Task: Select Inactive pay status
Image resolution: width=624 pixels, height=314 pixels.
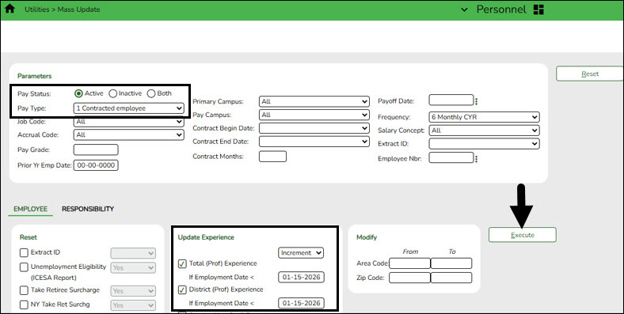Action: pyautogui.click(x=113, y=93)
